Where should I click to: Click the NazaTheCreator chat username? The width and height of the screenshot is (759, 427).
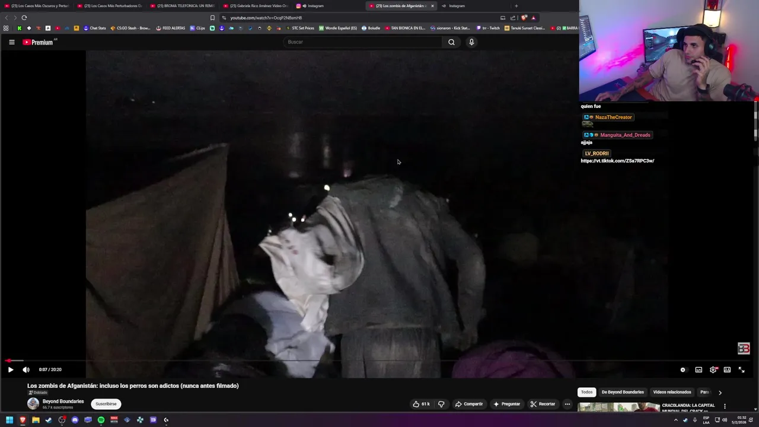613,117
